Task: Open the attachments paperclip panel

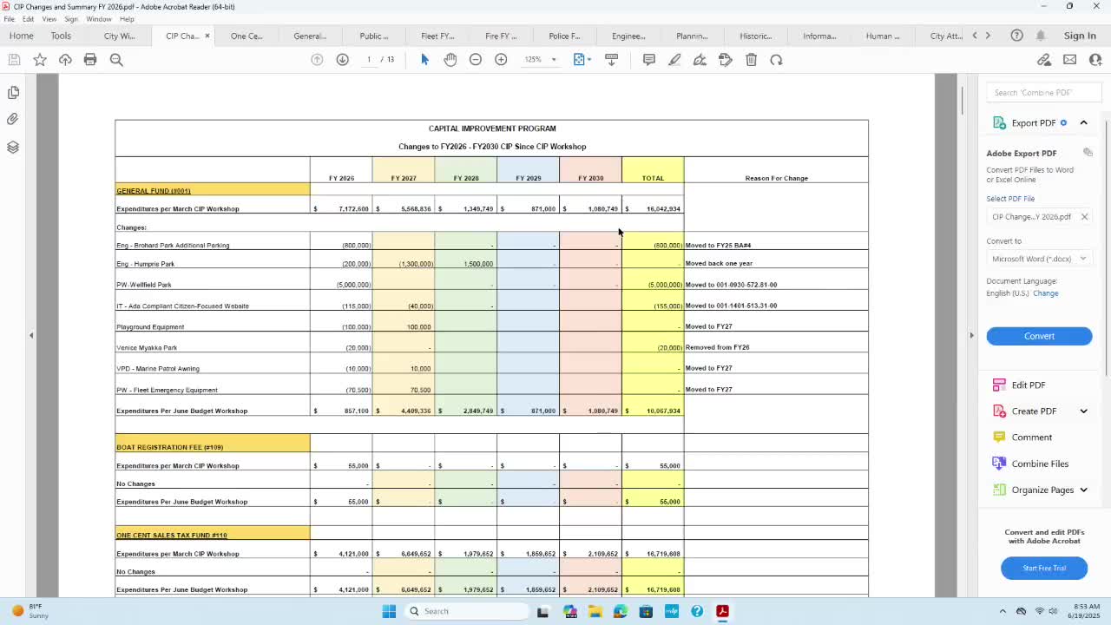Action: [13, 119]
